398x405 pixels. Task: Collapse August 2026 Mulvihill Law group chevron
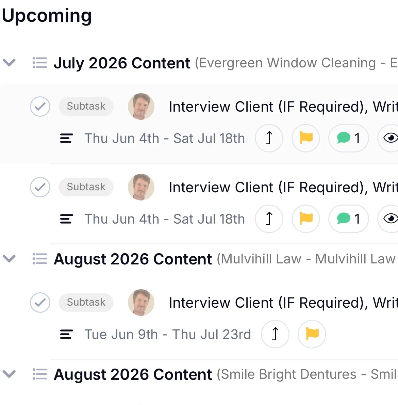[x=9, y=259]
